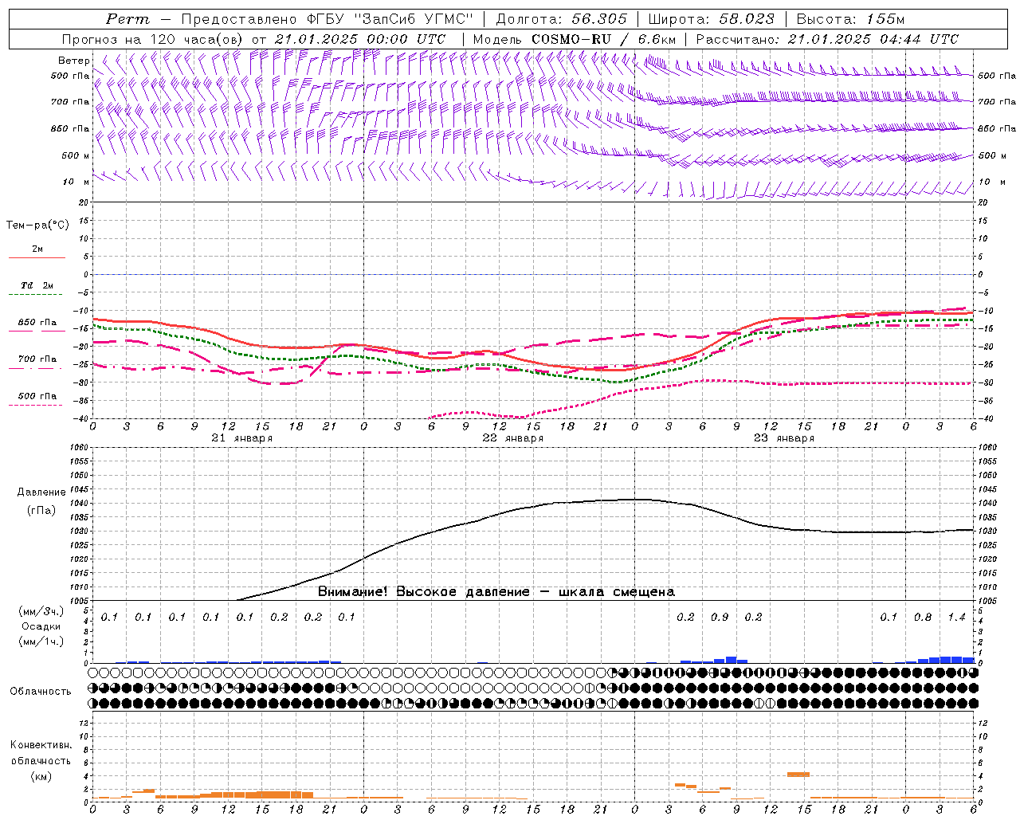The image size is (1020, 816).
Task: Click the "22 января" date label
Action: pyautogui.click(x=513, y=438)
